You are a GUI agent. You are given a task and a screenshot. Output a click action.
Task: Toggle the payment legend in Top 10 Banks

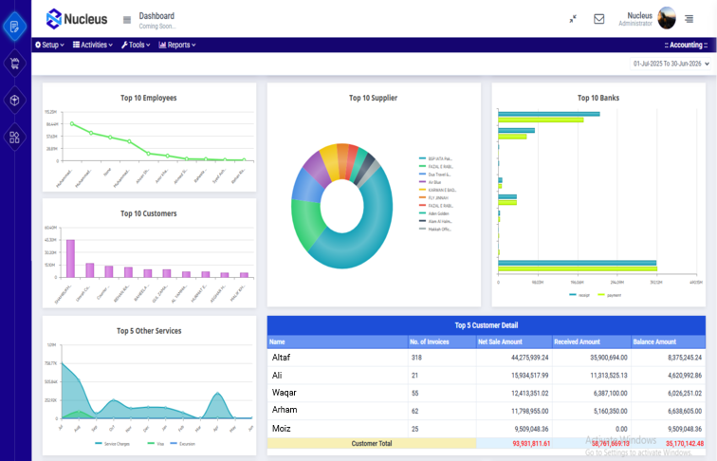coord(610,295)
